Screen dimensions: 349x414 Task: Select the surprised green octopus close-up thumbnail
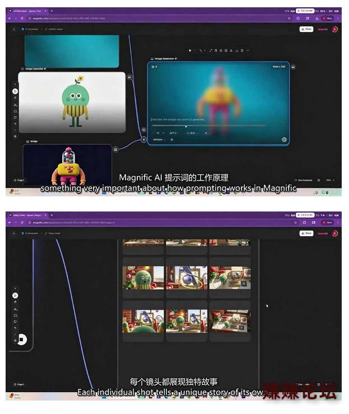143,278
